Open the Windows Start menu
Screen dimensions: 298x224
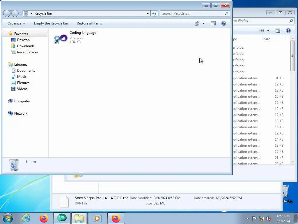8,218
